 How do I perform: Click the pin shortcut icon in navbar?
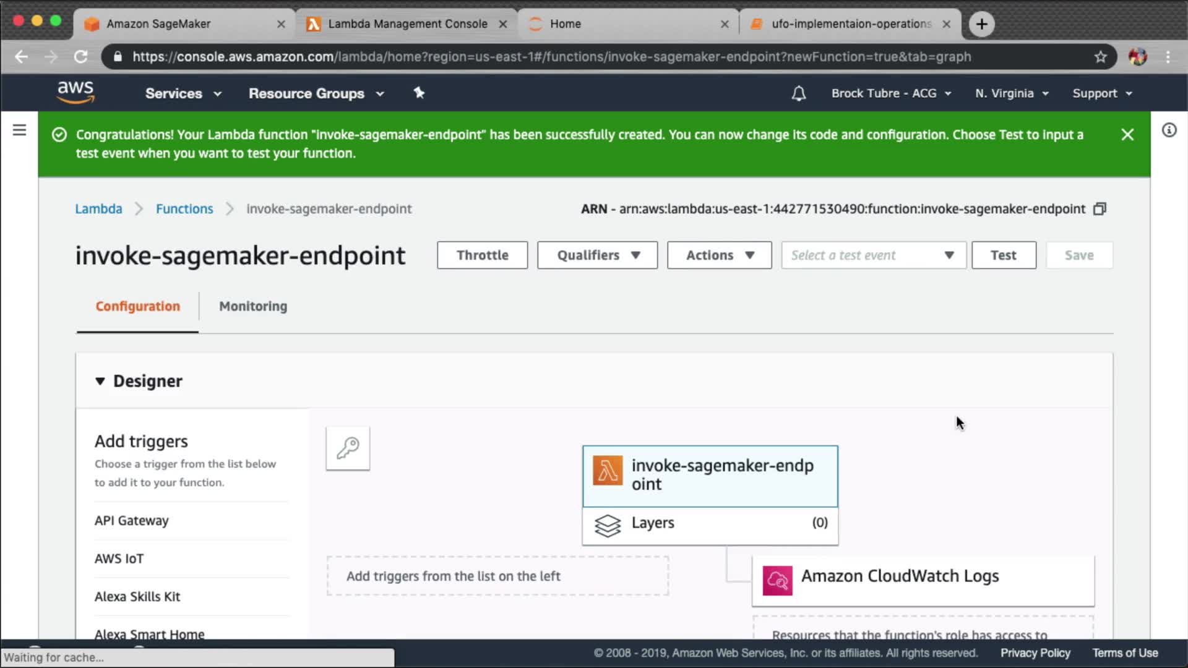click(419, 93)
